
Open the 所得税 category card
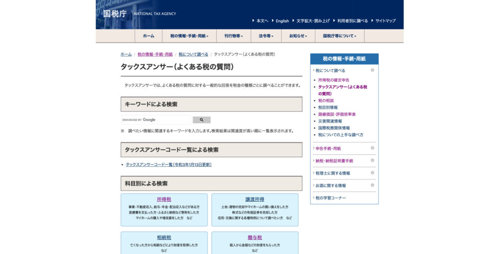pyautogui.click(x=164, y=199)
